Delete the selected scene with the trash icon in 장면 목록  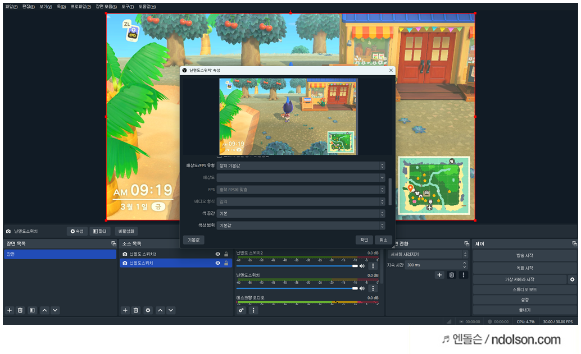point(20,310)
